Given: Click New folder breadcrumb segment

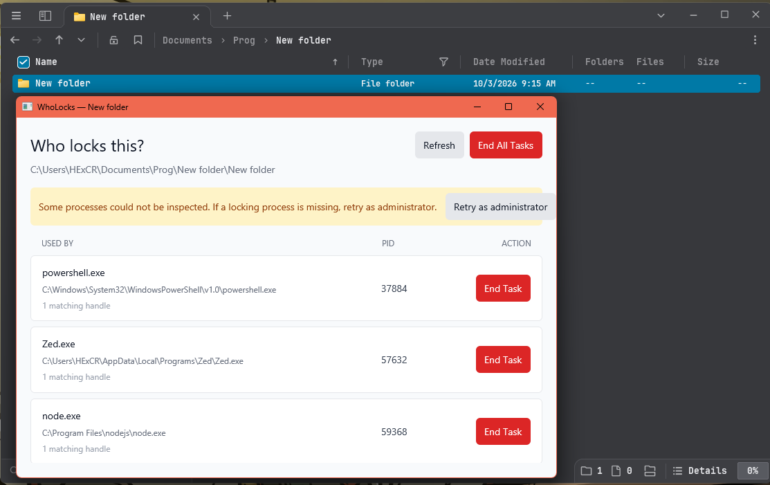Looking at the screenshot, I should 304,40.
